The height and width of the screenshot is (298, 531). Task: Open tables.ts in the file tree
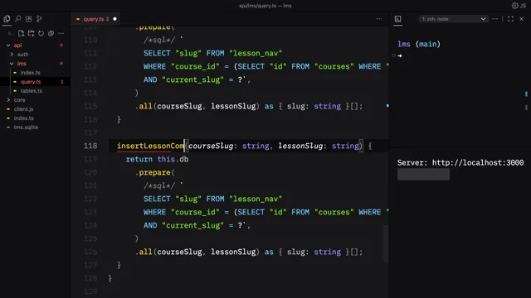click(32, 91)
